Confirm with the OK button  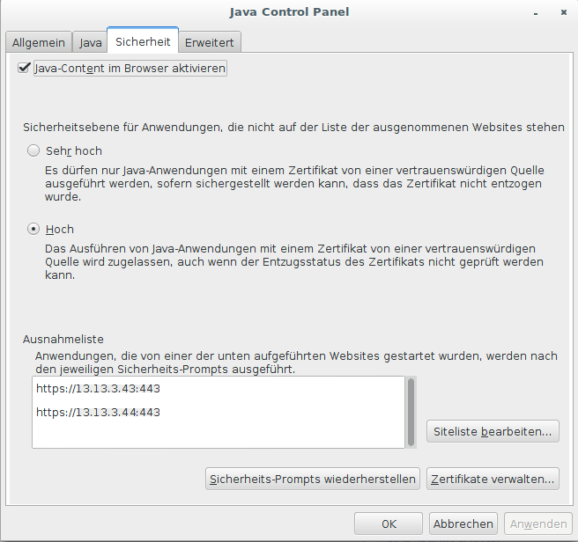(x=389, y=524)
